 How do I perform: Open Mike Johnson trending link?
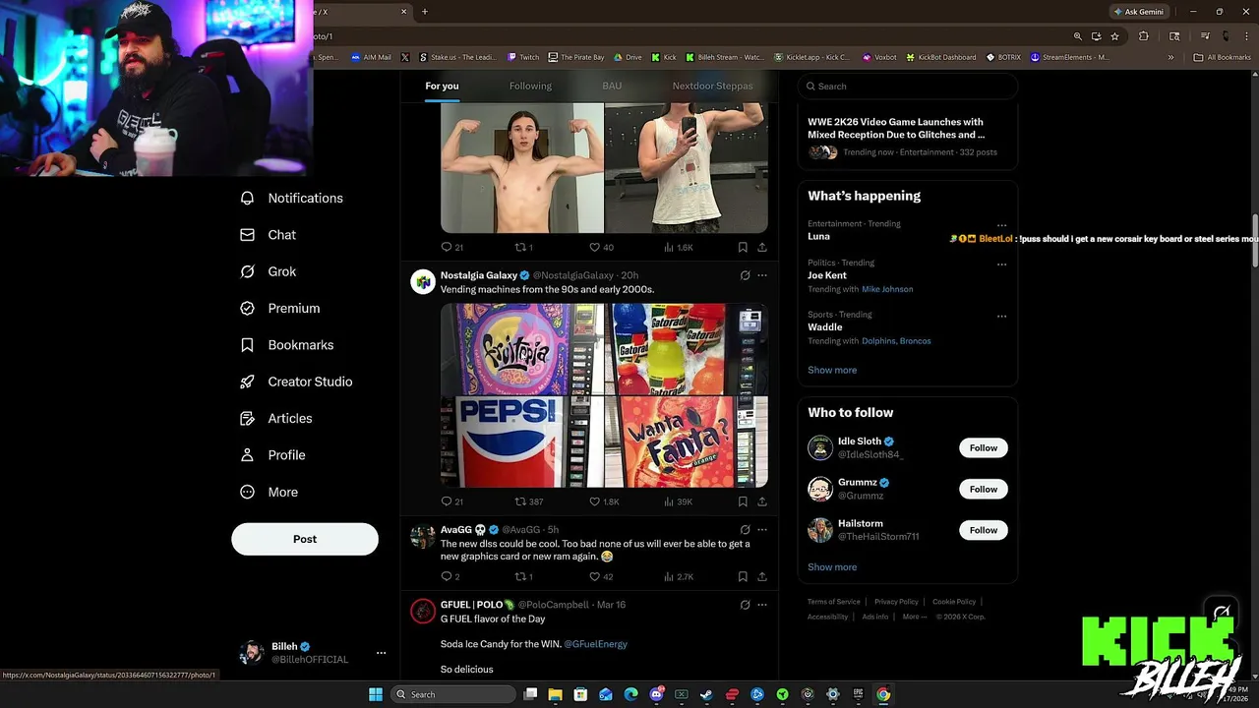887,289
